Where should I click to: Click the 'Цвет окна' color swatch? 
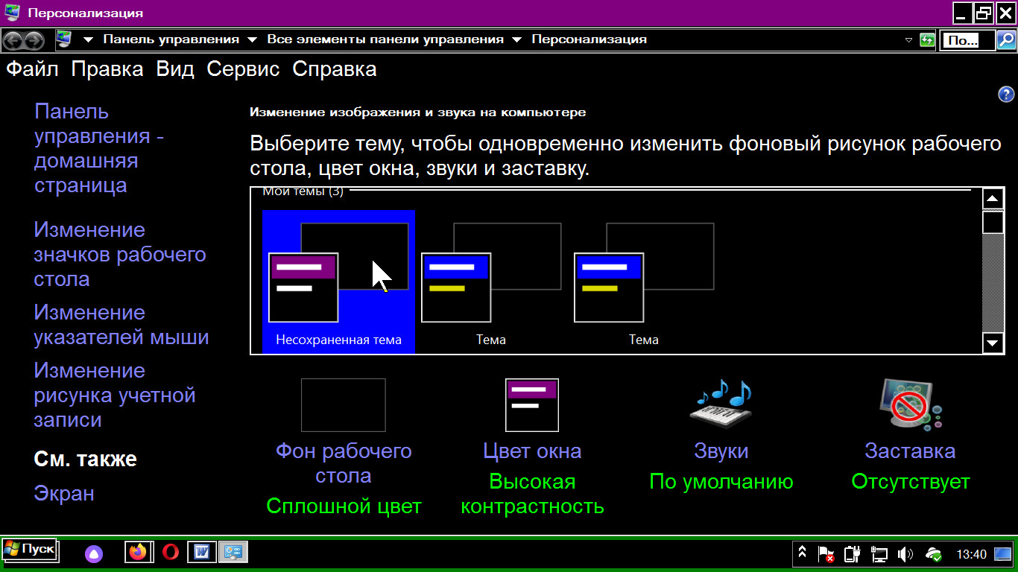[x=532, y=405]
